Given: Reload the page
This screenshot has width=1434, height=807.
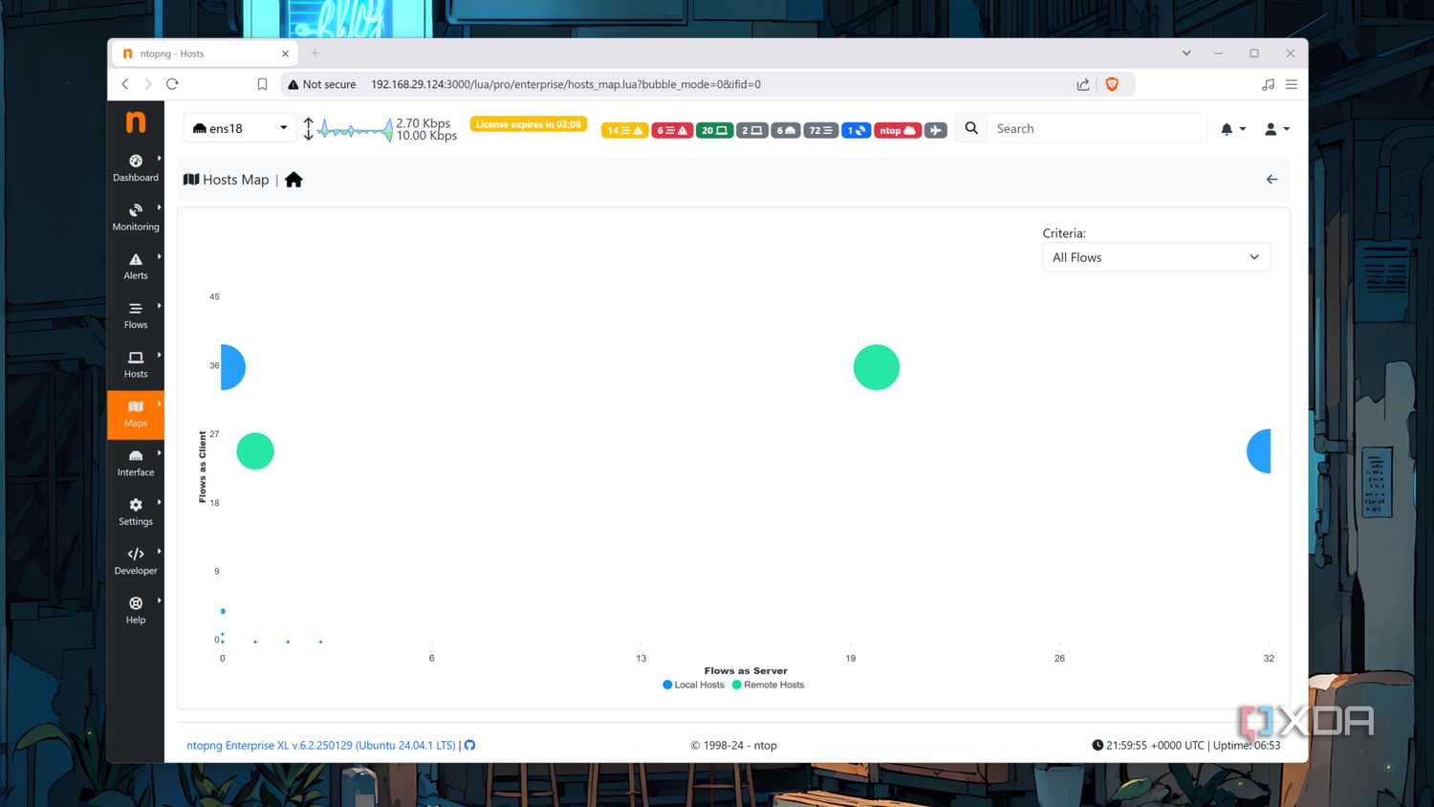Looking at the screenshot, I should click(172, 84).
